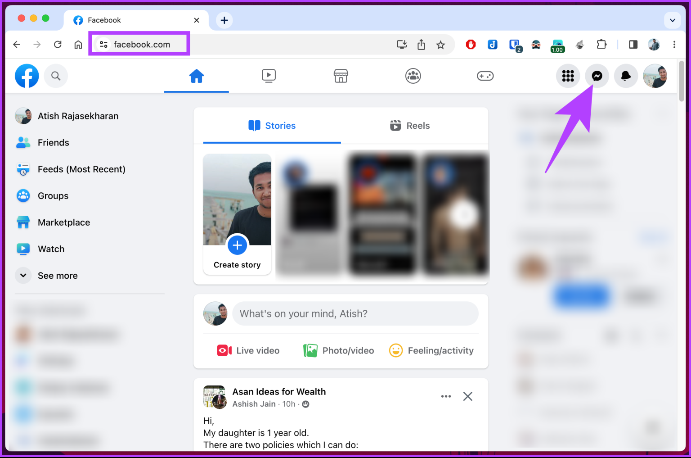
Task: Open the post options three-dot menu
Action: point(446,396)
